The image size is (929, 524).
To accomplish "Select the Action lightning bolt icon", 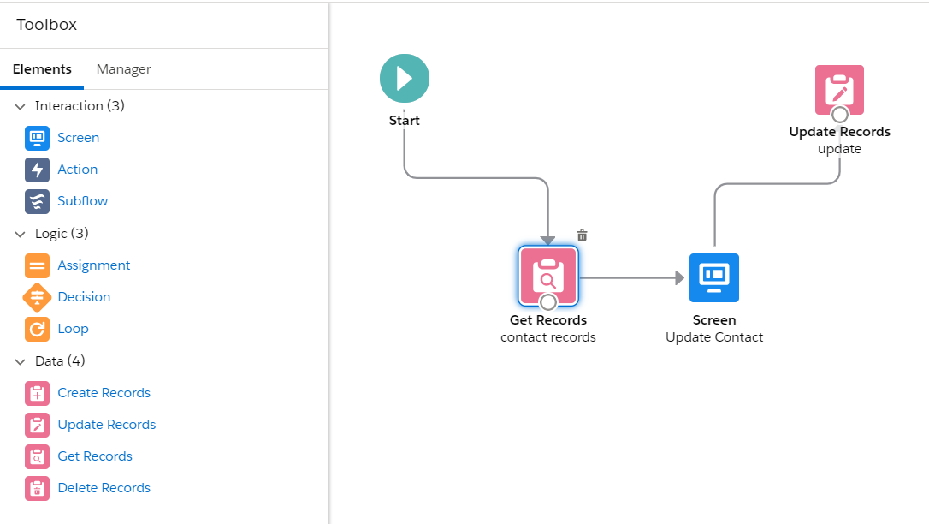I will point(38,170).
